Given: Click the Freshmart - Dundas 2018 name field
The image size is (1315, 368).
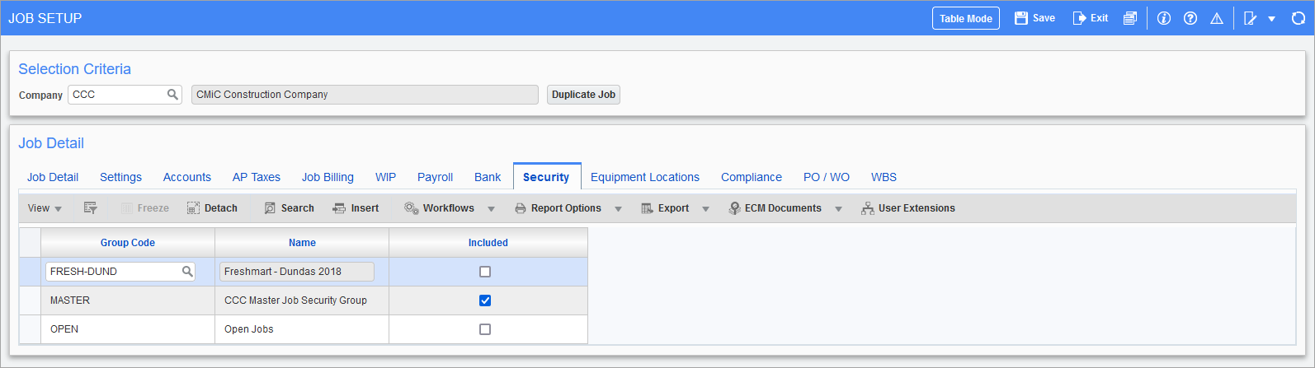Looking at the screenshot, I should point(297,272).
